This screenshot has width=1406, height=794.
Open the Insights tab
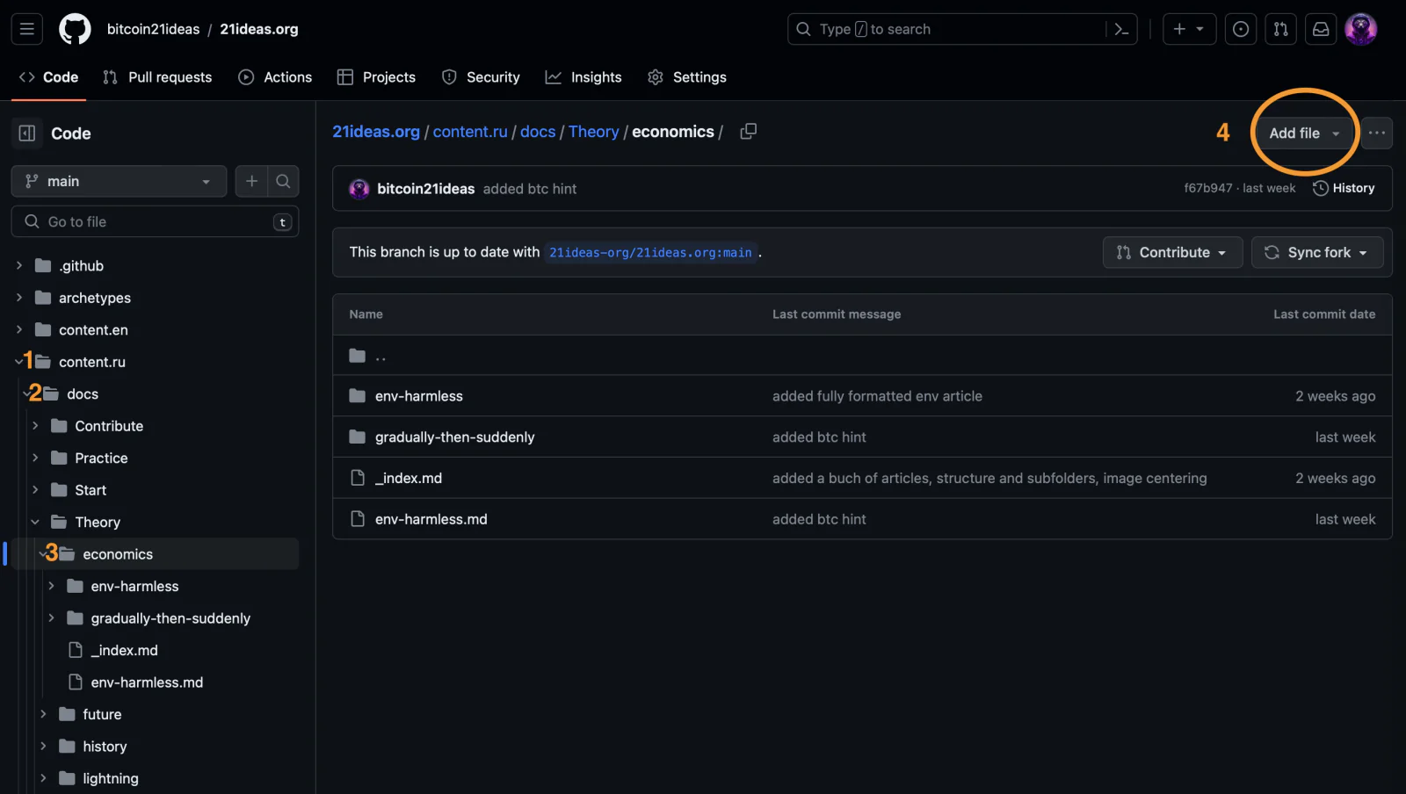[583, 77]
